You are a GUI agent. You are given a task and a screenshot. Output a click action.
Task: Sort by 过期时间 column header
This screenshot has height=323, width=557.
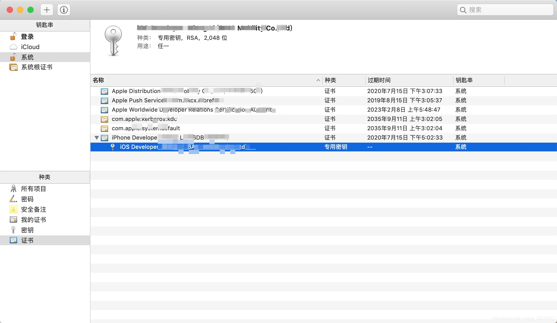409,80
